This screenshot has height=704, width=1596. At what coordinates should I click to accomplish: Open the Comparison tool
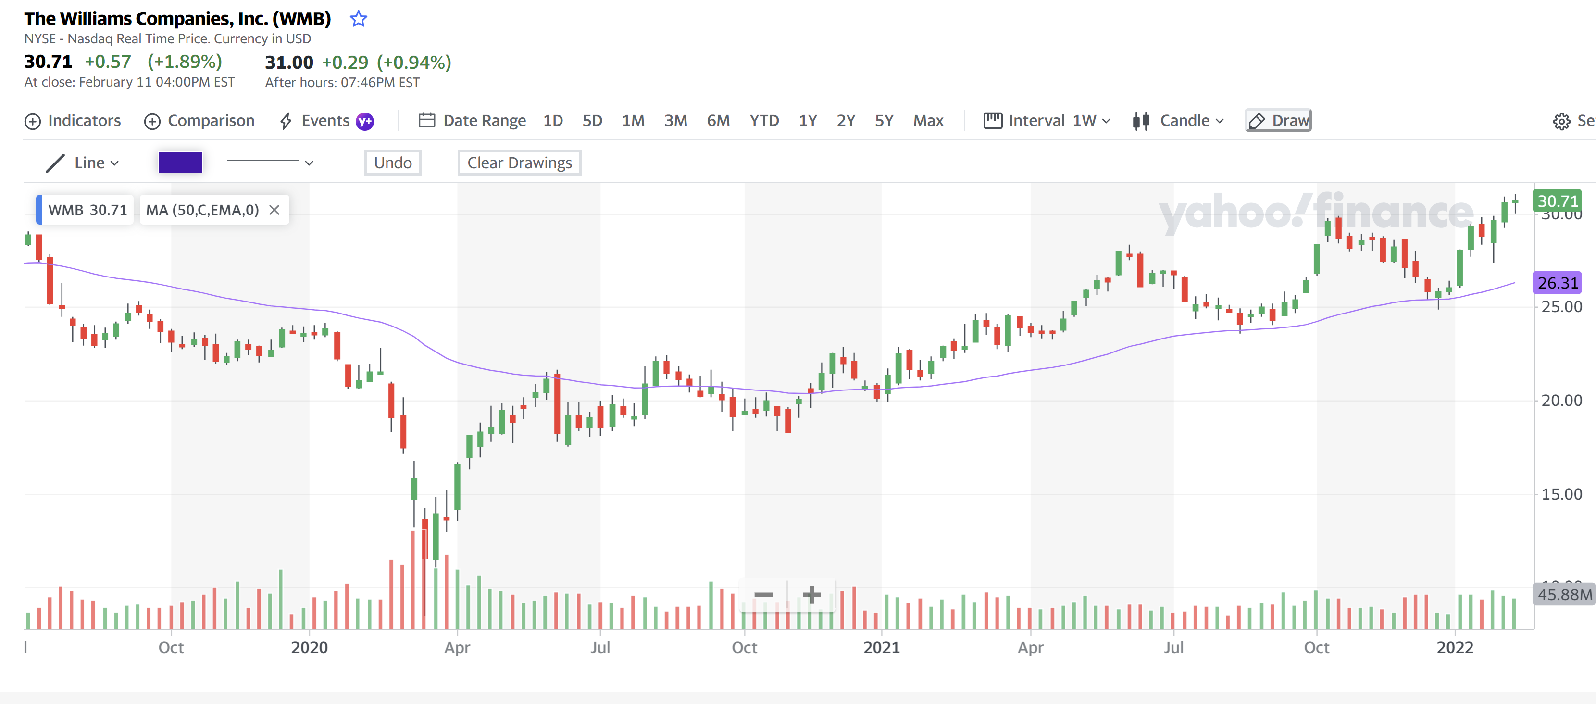click(x=199, y=121)
